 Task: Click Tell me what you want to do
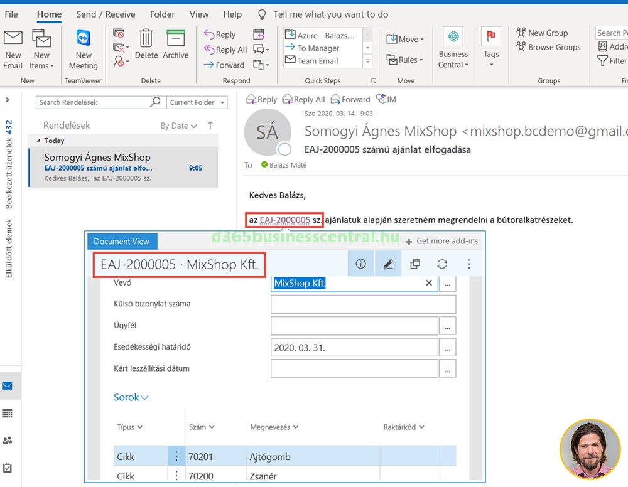pos(330,14)
